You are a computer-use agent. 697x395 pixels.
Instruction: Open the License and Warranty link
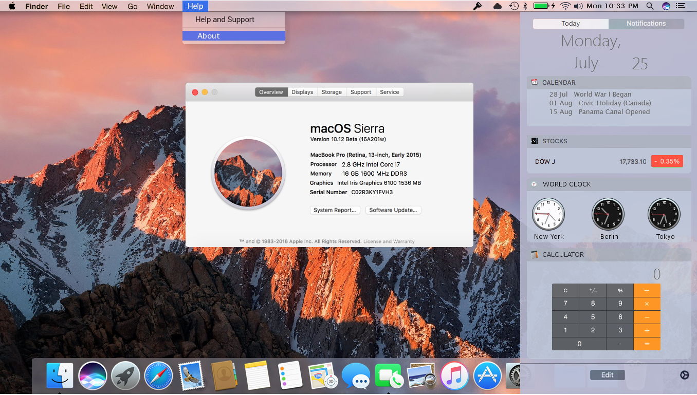coord(389,241)
